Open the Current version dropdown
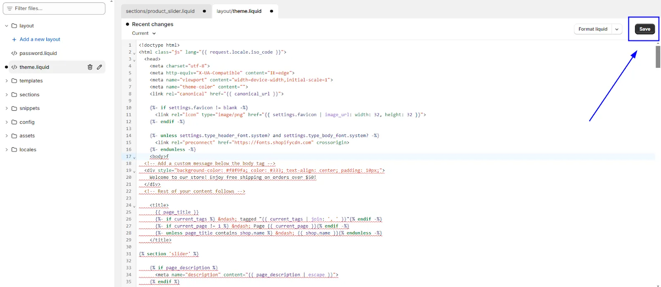Image resolution: width=661 pixels, height=287 pixels. 144,33
